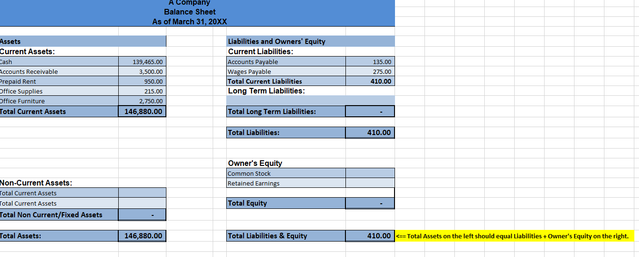The width and height of the screenshot is (639, 257).
Task: Select the 'Balance Sheet' title text
Action: 190,12
